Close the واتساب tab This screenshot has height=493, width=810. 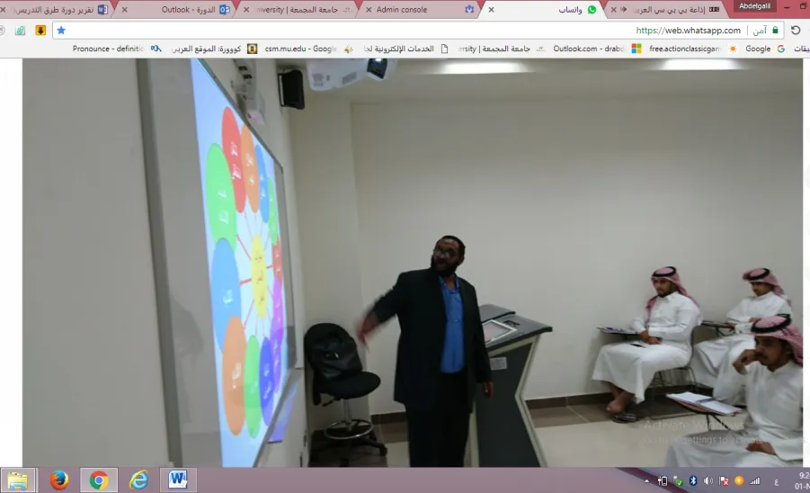[x=491, y=10]
